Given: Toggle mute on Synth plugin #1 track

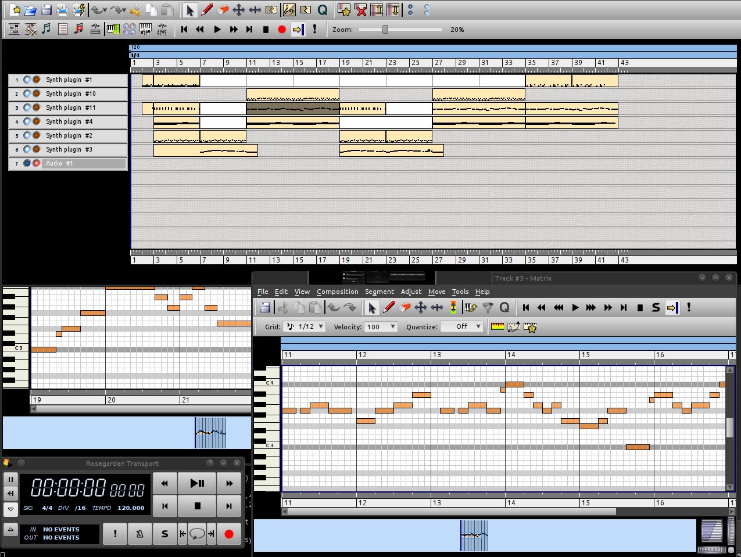Looking at the screenshot, I should pyautogui.click(x=27, y=80).
